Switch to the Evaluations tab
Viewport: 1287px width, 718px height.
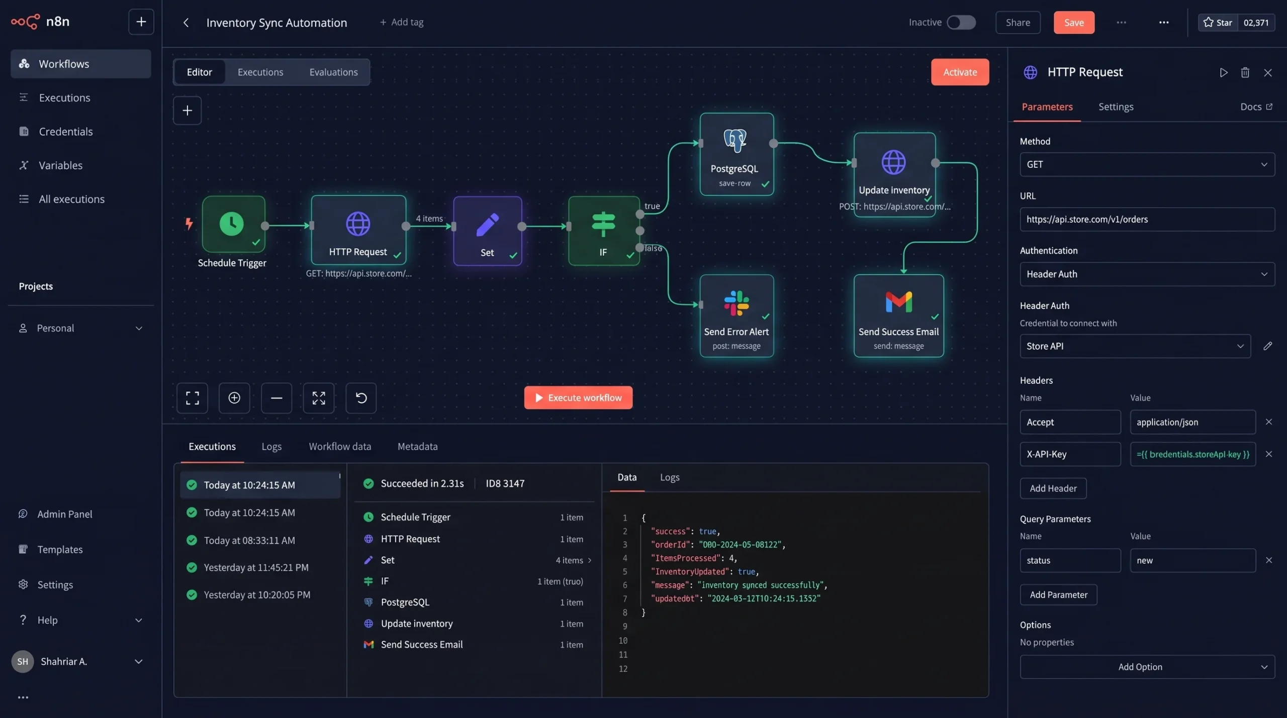tap(333, 72)
